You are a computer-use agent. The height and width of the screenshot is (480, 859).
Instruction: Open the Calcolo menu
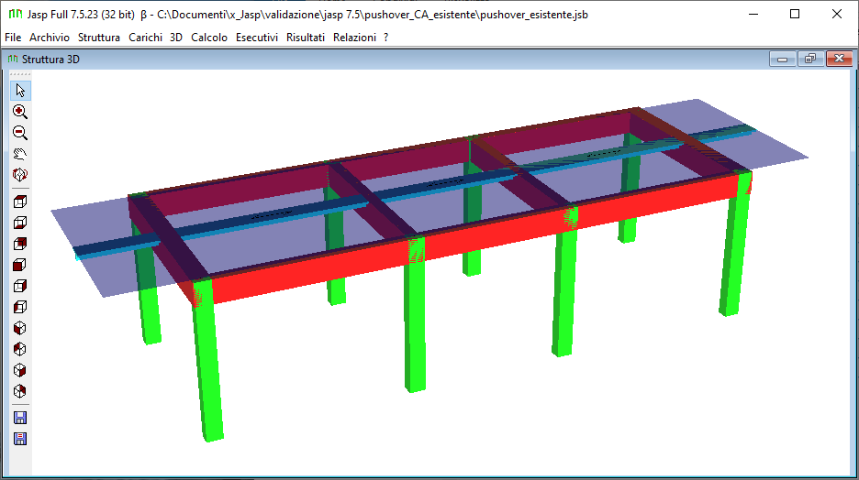209,38
